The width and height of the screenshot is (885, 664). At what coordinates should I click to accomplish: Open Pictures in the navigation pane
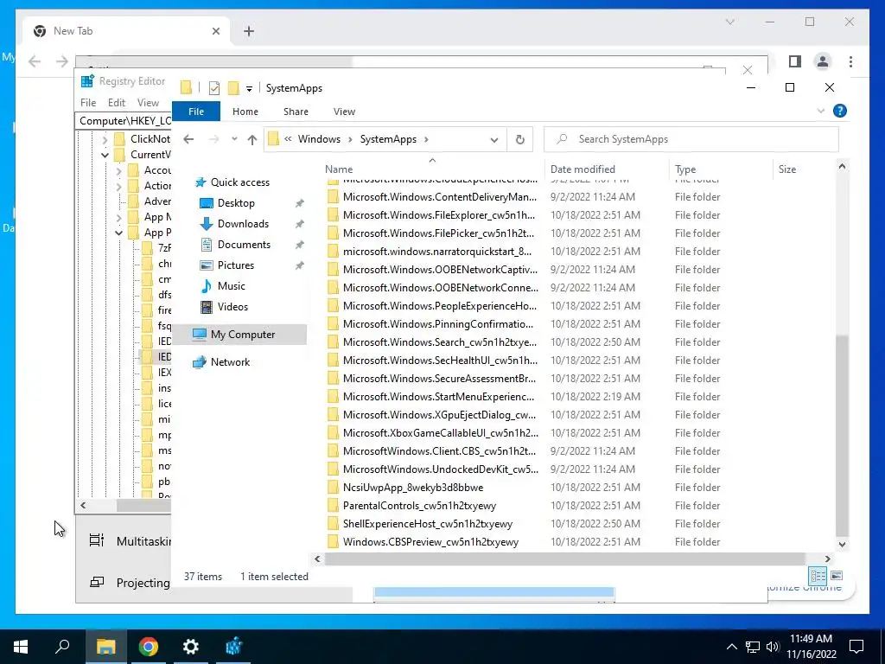(x=235, y=265)
